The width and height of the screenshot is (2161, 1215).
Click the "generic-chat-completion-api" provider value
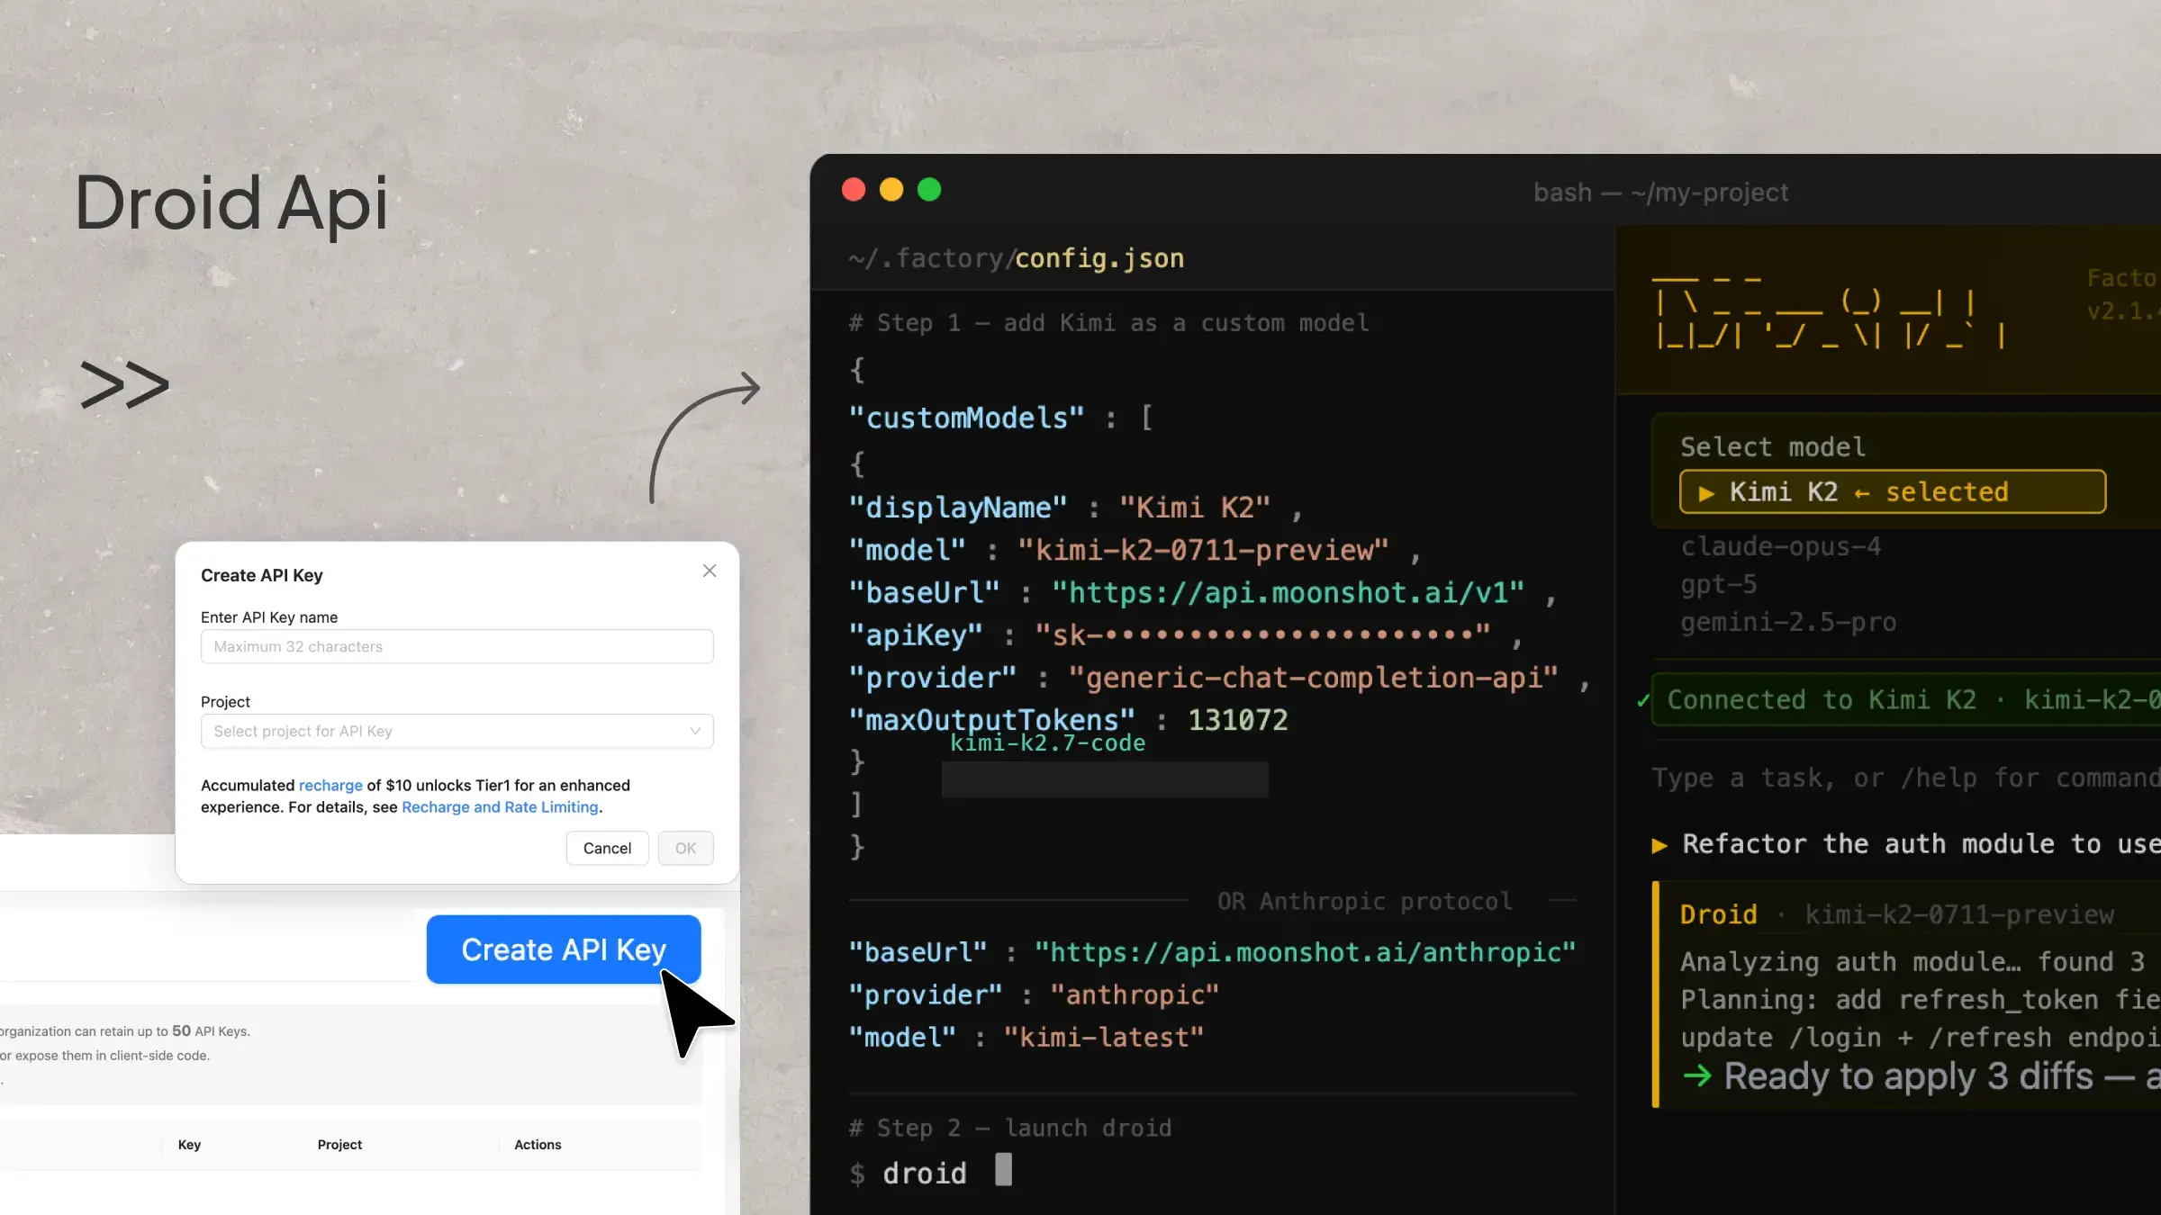(1314, 677)
